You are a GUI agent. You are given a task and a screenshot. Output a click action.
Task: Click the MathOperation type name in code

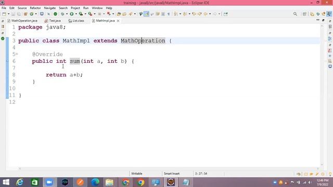pos(143,41)
